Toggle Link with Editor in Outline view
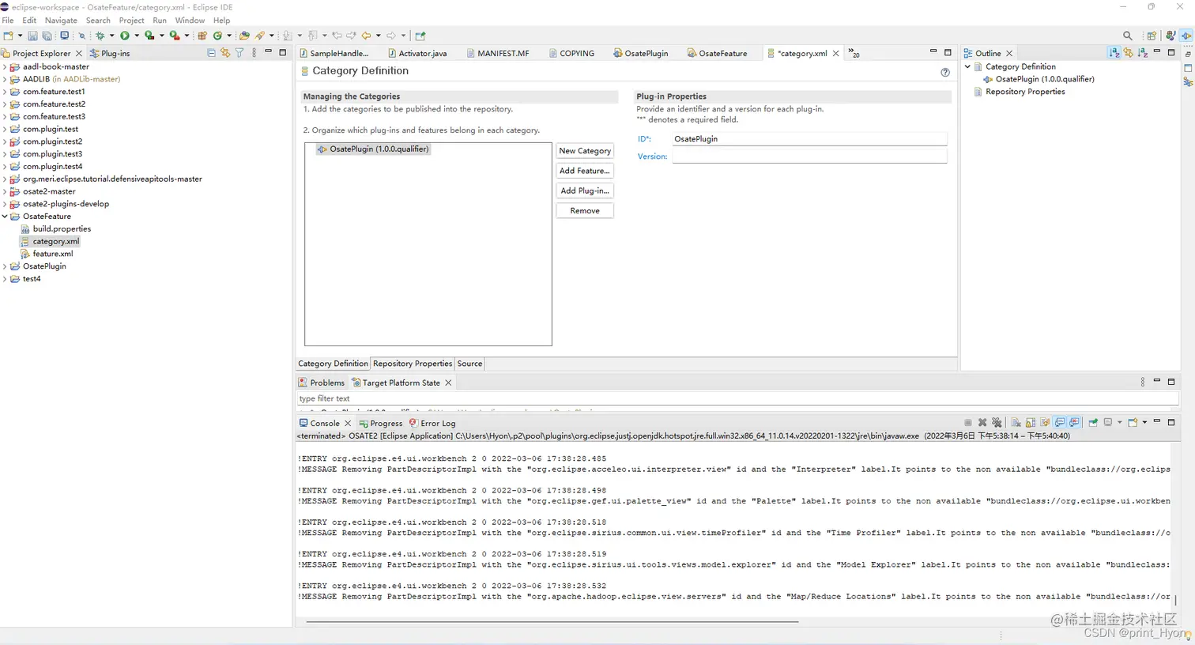The width and height of the screenshot is (1195, 645). tap(1129, 53)
